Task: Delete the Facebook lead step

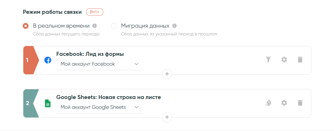Action: (x=300, y=60)
